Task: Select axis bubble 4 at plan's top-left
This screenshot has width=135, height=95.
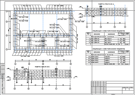Action: tap(7, 11)
